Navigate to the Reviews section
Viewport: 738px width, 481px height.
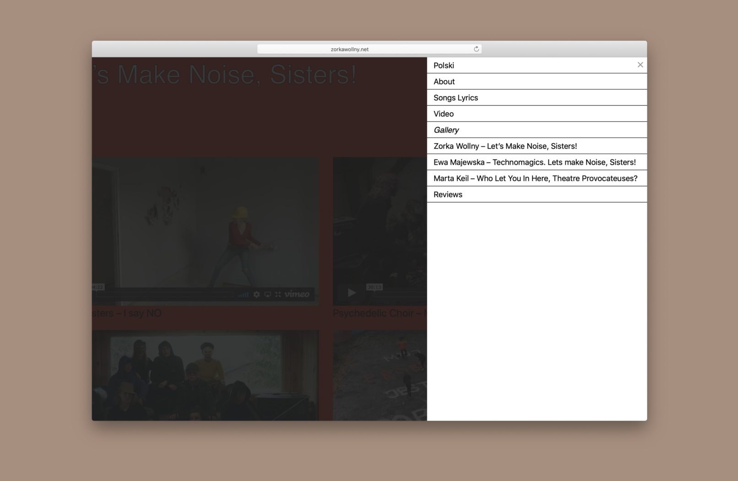coord(448,194)
